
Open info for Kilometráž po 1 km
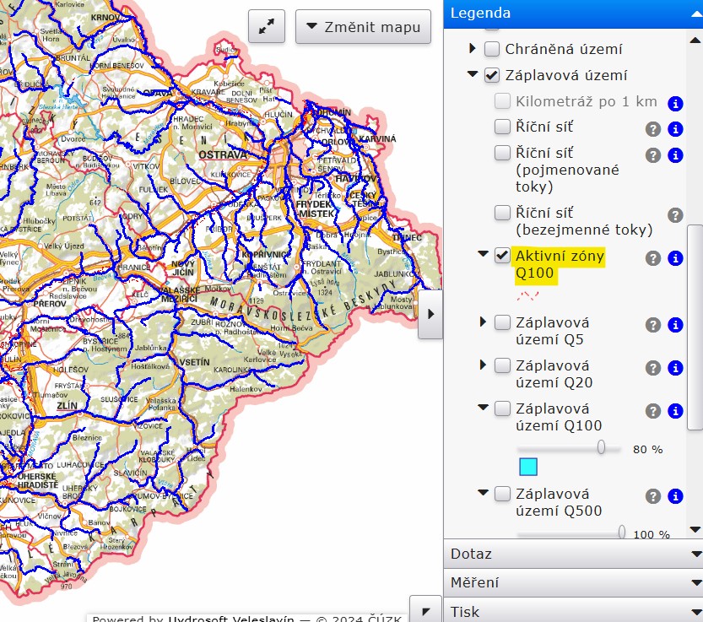pyautogui.click(x=675, y=104)
